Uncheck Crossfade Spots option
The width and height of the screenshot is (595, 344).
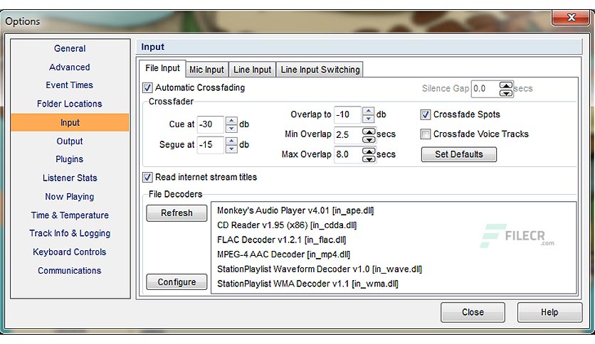point(426,114)
